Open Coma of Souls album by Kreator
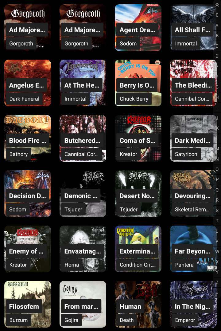The width and height of the screenshot is (221, 331). [x=138, y=138]
